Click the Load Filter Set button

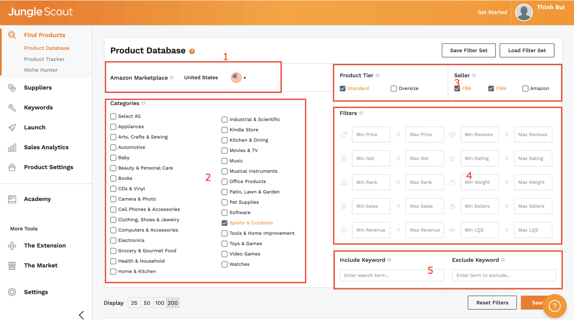click(527, 51)
